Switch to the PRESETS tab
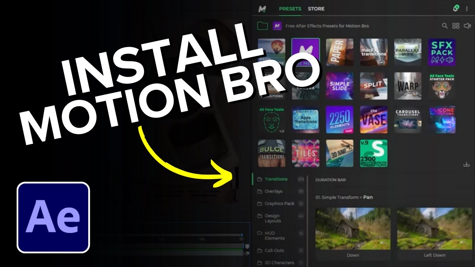The height and width of the screenshot is (267, 475). [290, 9]
